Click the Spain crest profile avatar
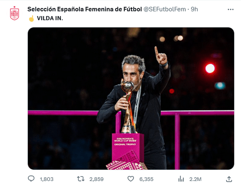 pos(14,14)
